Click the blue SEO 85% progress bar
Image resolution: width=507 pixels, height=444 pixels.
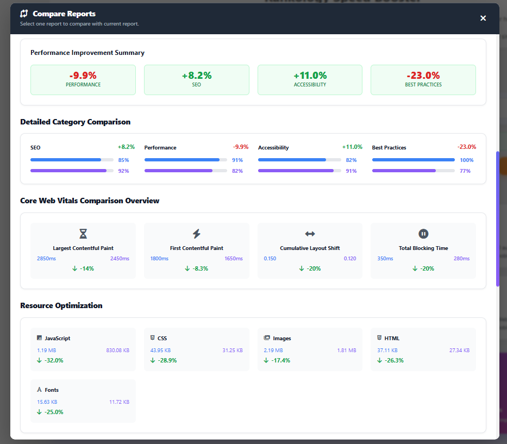[x=66, y=160]
